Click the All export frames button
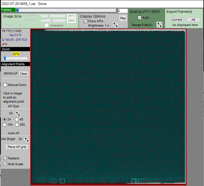Viewport: 204px width, 186px height. pyautogui.click(x=193, y=20)
